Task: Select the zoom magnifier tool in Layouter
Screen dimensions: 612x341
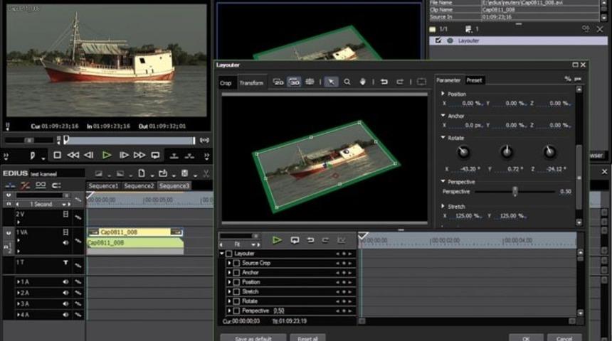Action: point(347,82)
